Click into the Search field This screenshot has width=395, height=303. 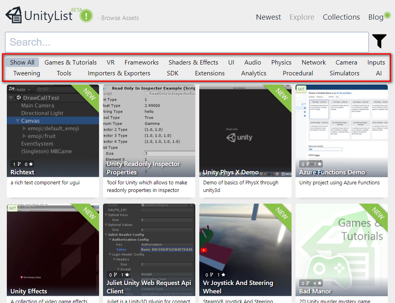coord(186,42)
